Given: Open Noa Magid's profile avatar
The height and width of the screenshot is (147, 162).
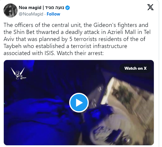Looking at the screenshot, I should pyautogui.click(x=11, y=11).
